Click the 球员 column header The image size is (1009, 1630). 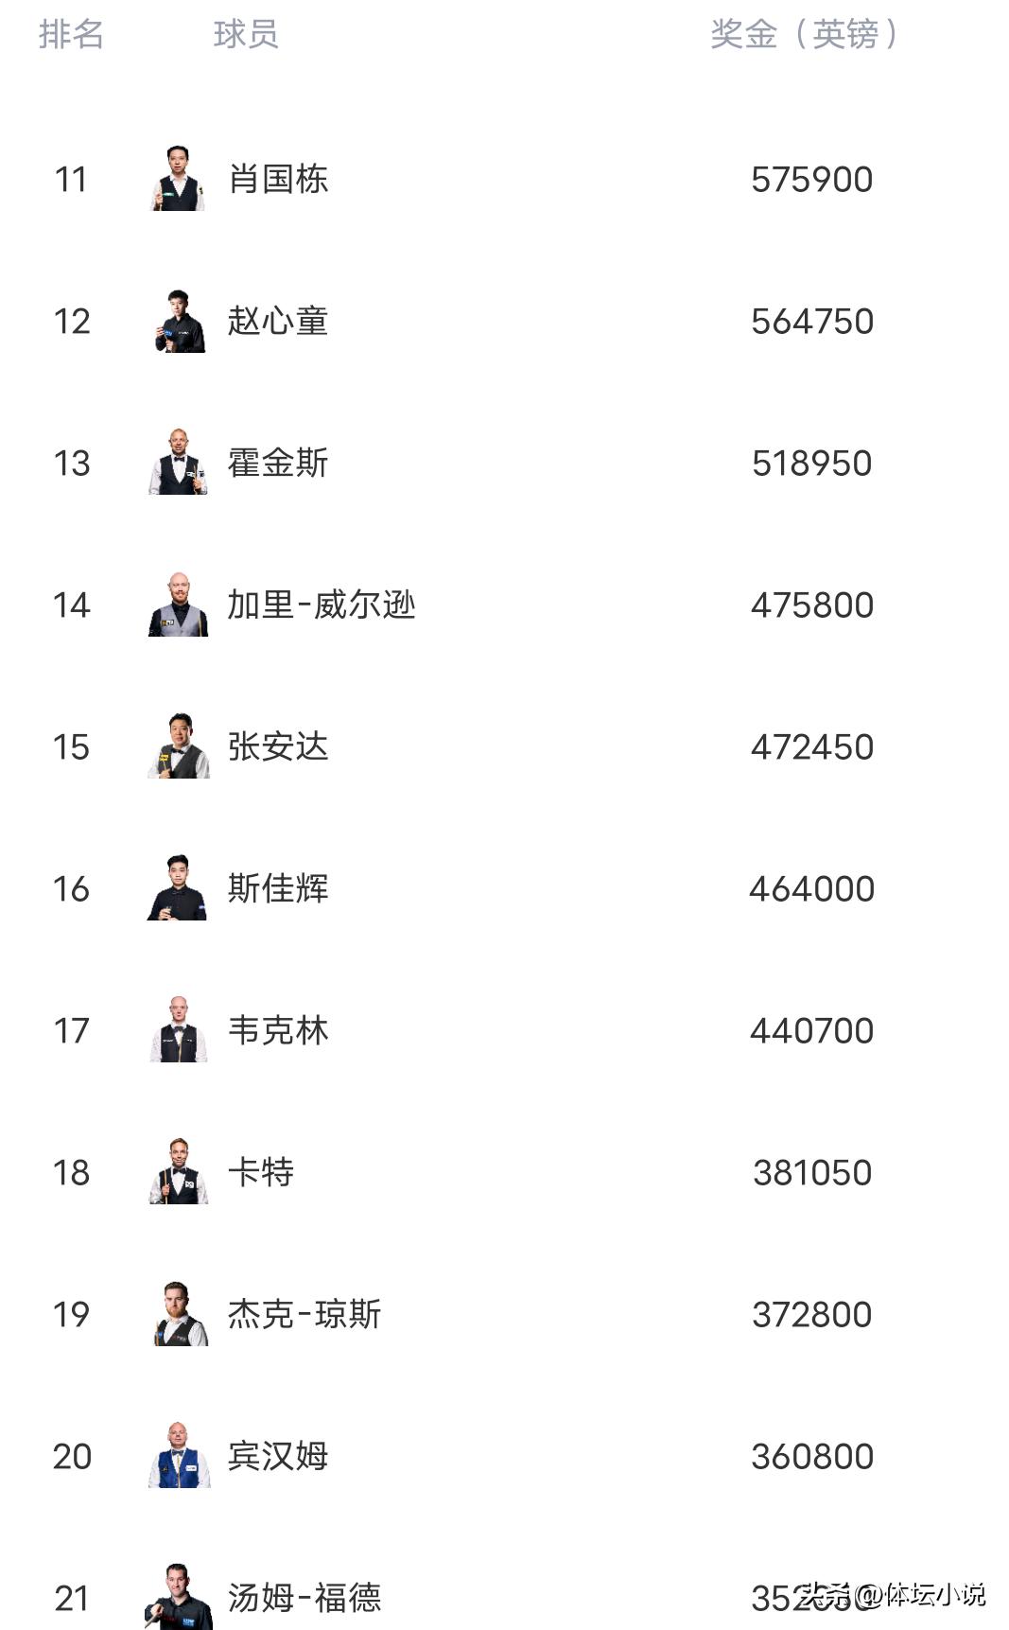click(246, 35)
